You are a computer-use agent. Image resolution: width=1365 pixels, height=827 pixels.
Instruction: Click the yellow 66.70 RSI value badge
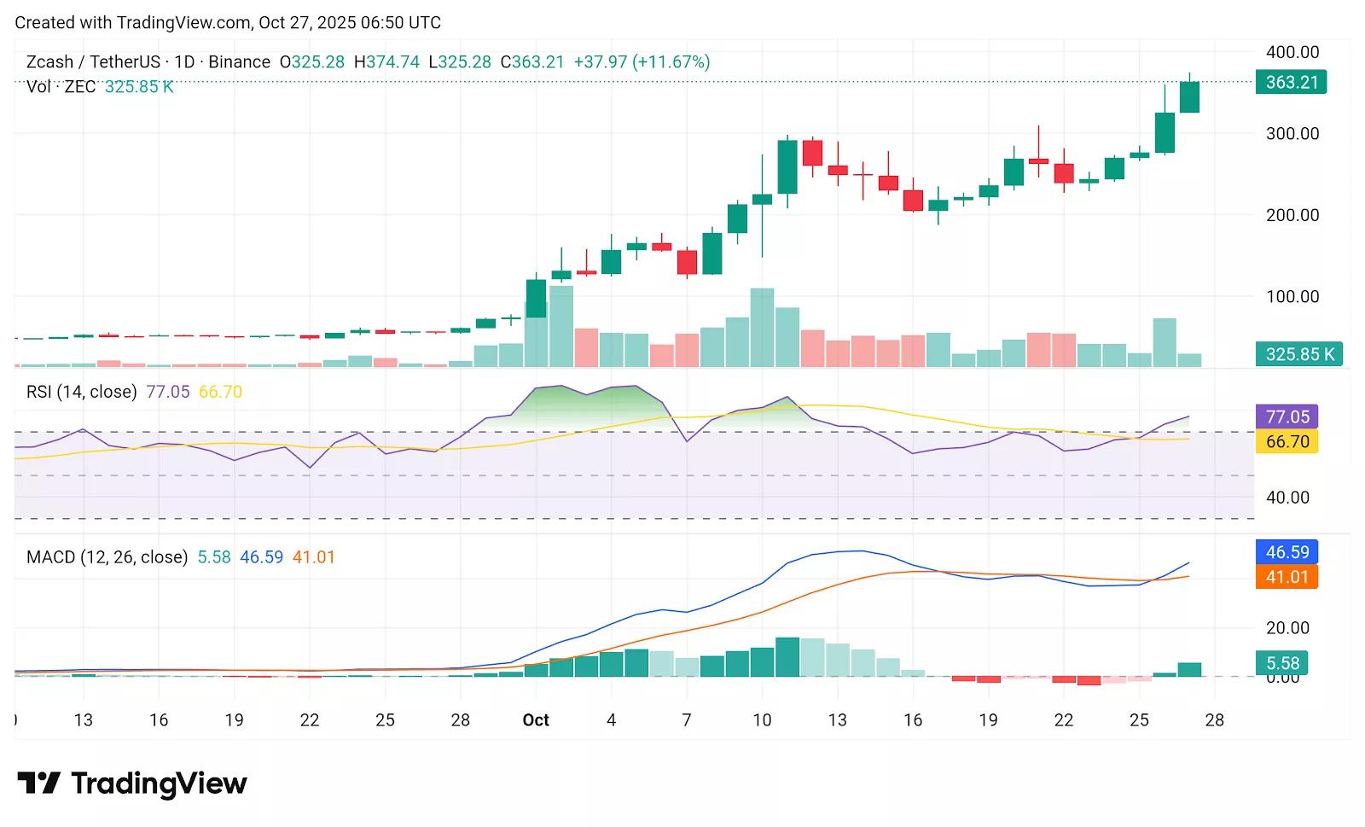[x=1286, y=440]
